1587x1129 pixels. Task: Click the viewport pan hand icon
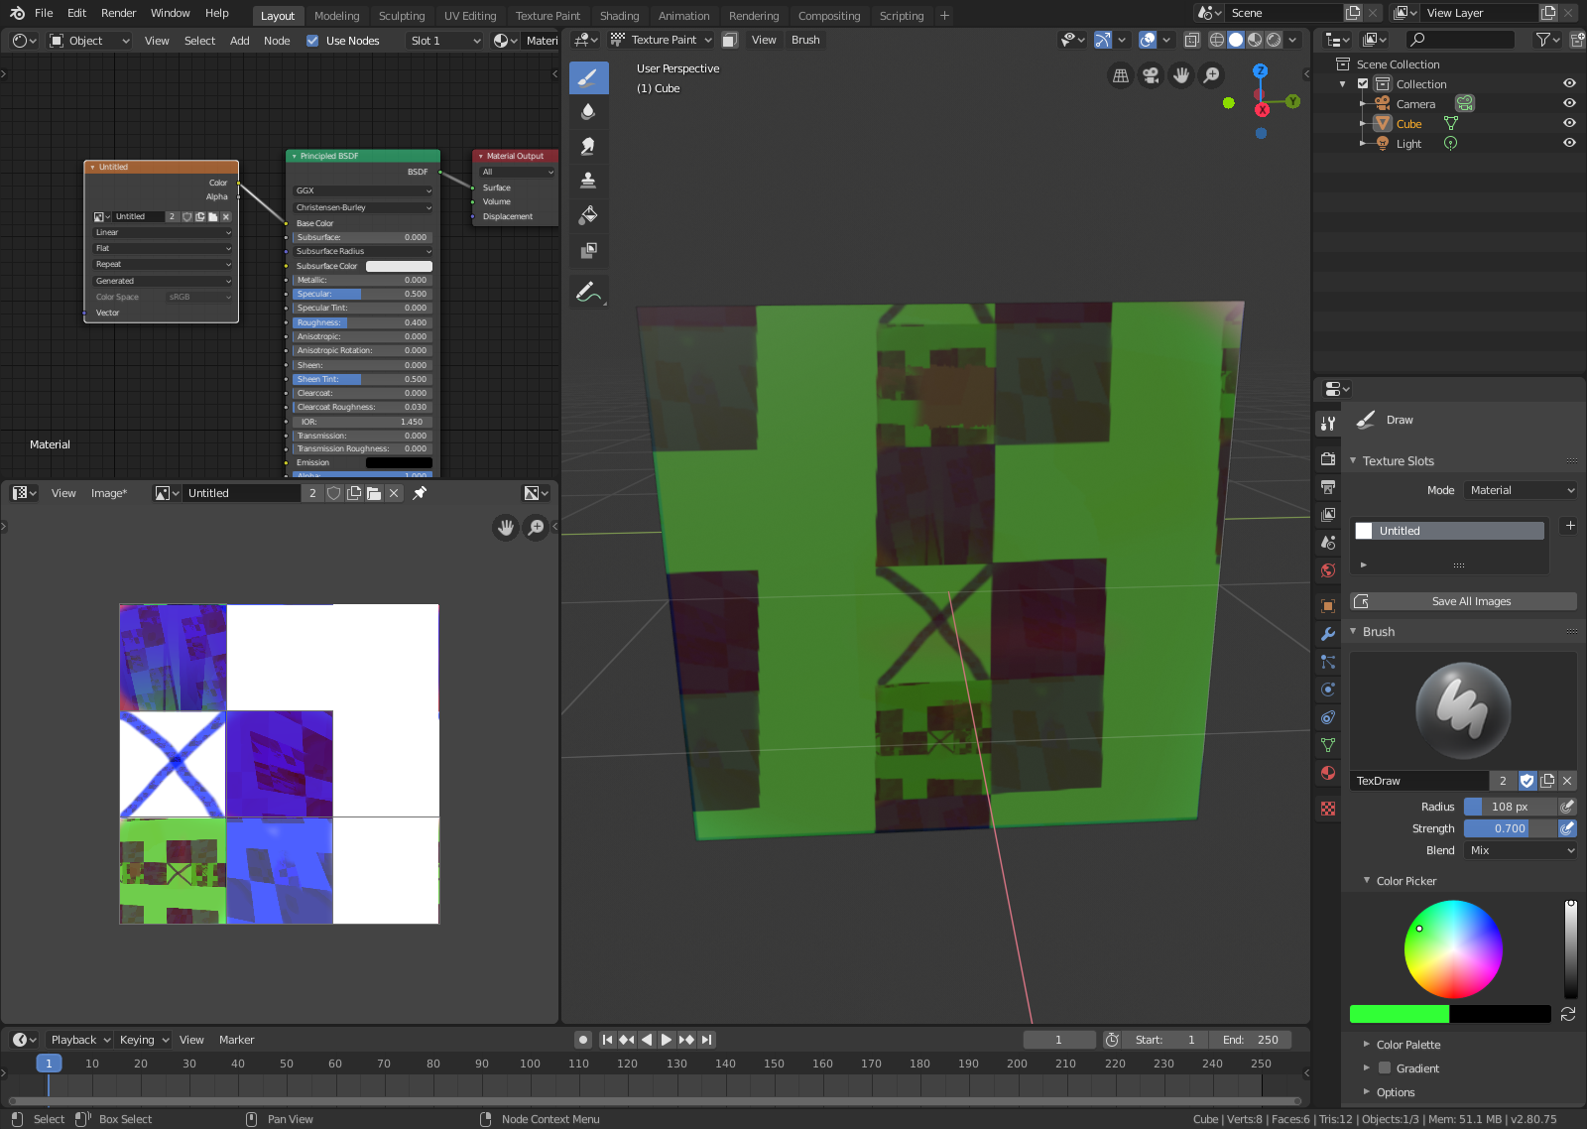pyautogui.click(x=1181, y=75)
